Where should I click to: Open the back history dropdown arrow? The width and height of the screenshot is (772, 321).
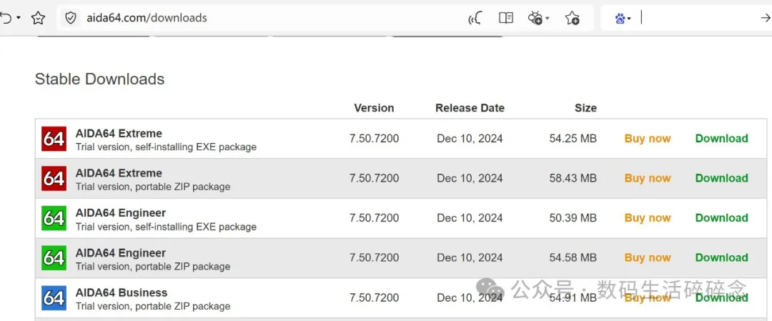point(19,18)
